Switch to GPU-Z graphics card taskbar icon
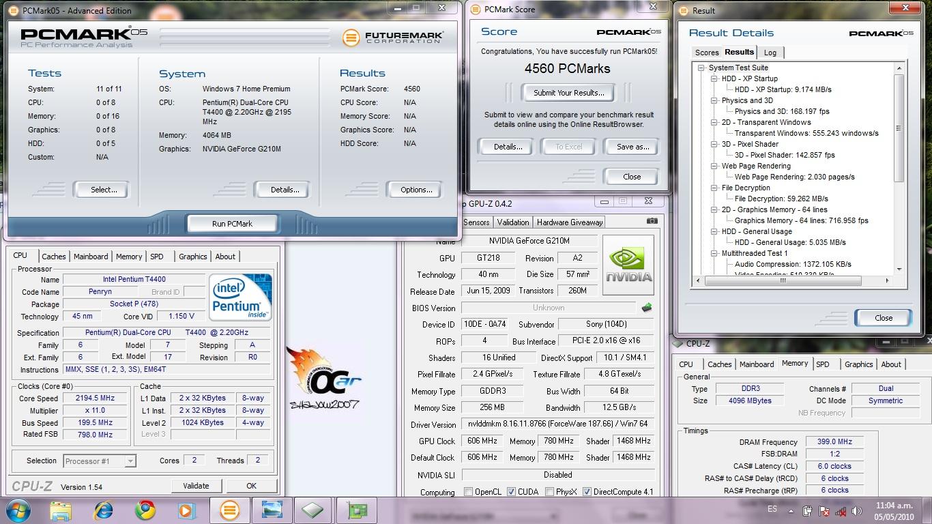This screenshot has height=524, width=932. [x=356, y=510]
